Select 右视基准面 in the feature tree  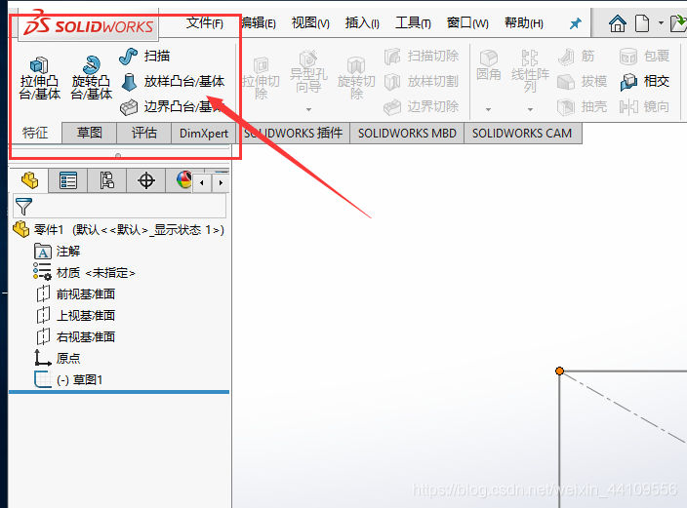click(75, 336)
